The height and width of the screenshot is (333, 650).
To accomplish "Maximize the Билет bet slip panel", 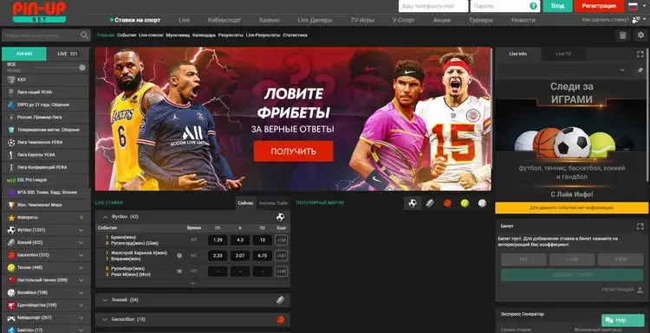I will [x=640, y=227].
